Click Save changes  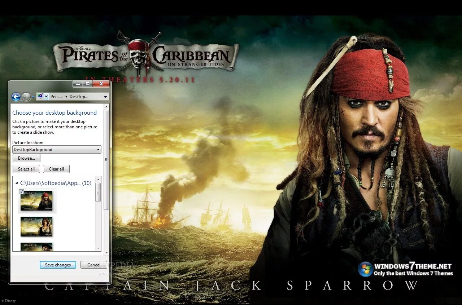click(x=58, y=265)
